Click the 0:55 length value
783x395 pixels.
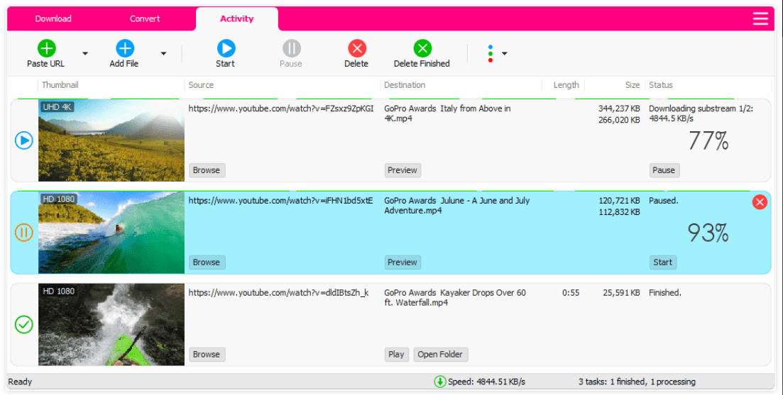(x=571, y=293)
